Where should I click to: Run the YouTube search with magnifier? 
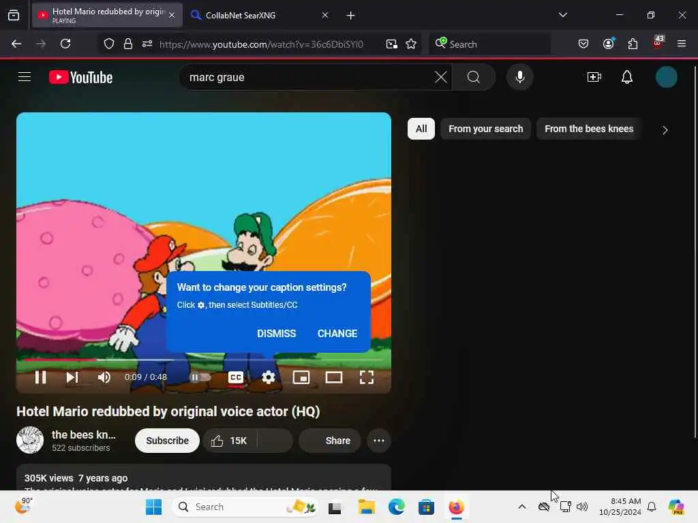(474, 78)
